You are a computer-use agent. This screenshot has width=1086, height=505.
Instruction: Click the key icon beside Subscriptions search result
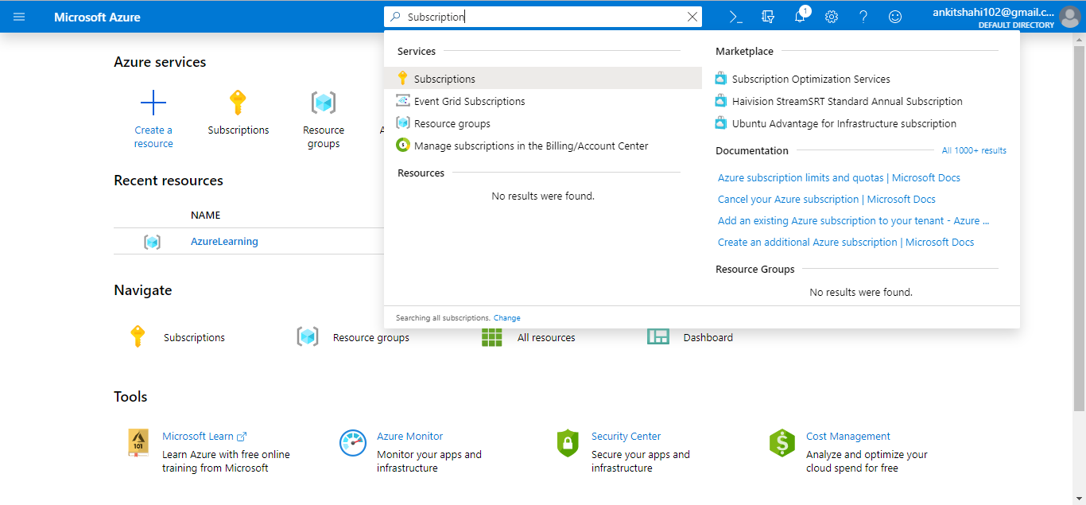402,79
